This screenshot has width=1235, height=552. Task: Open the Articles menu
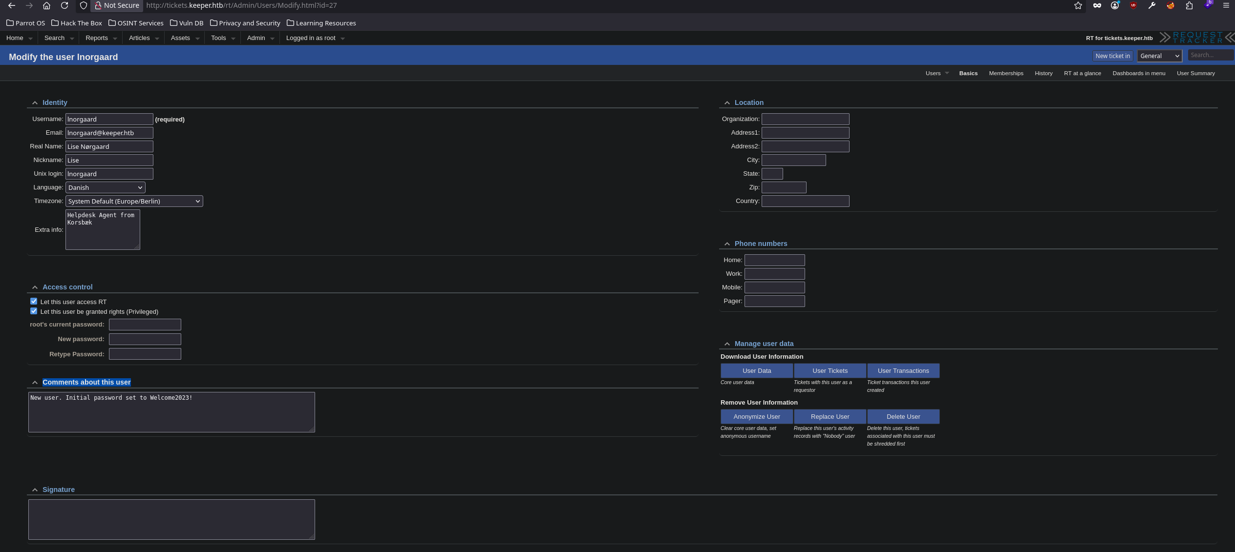(144, 38)
